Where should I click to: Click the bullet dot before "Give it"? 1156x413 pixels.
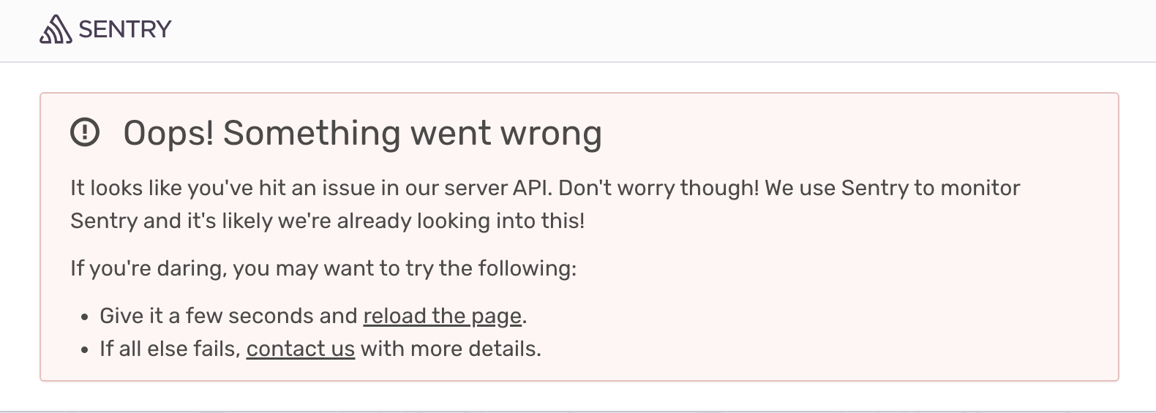click(x=85, y=317)
